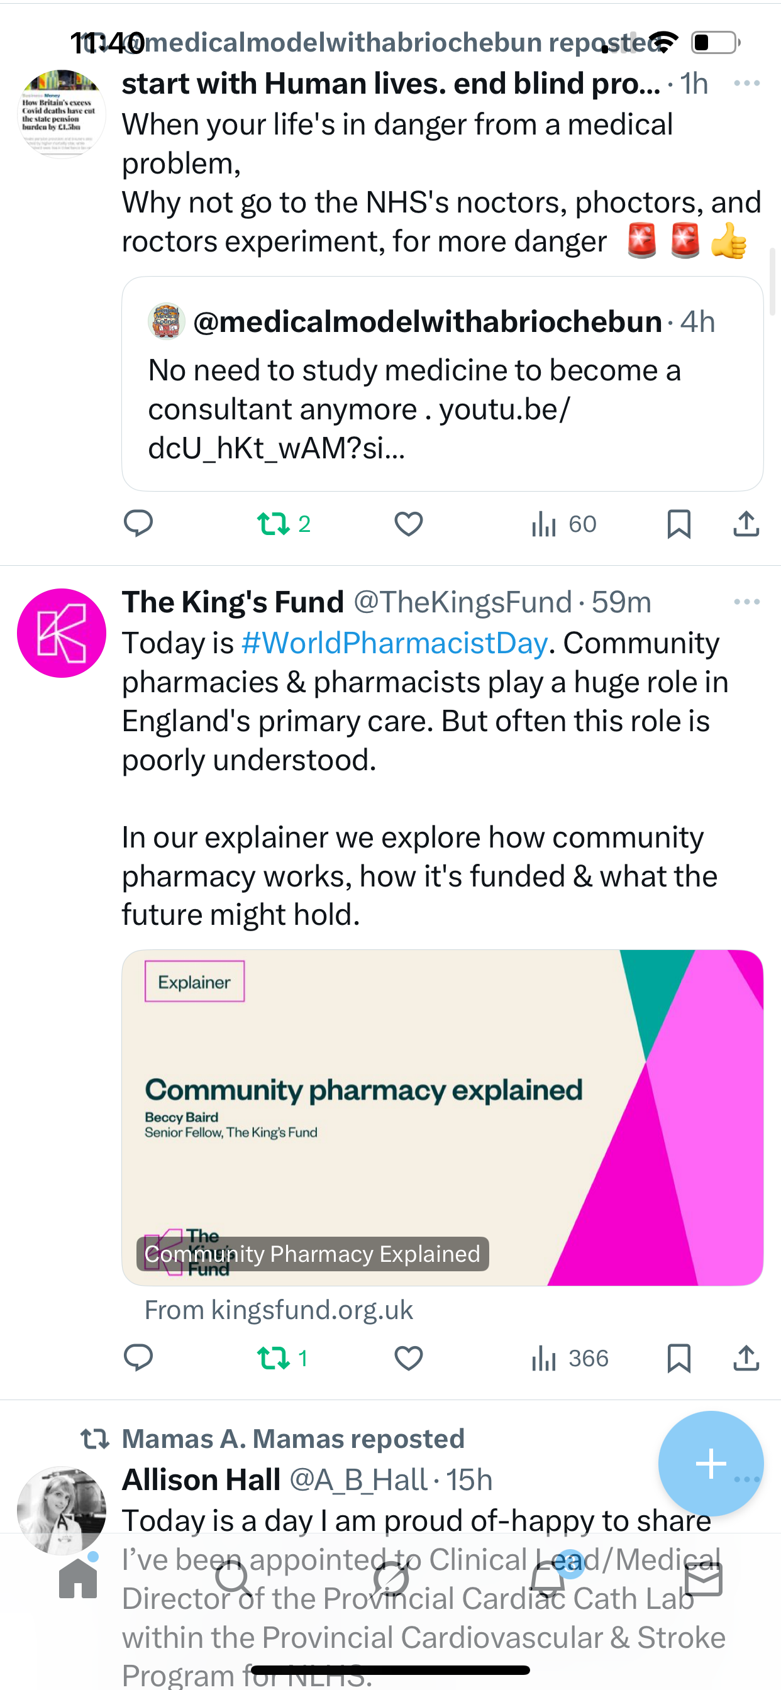781x1690 pixels.
Task: Open The King's Fund pink avatar
Action: pyautogui.click(x=62, y=633)
